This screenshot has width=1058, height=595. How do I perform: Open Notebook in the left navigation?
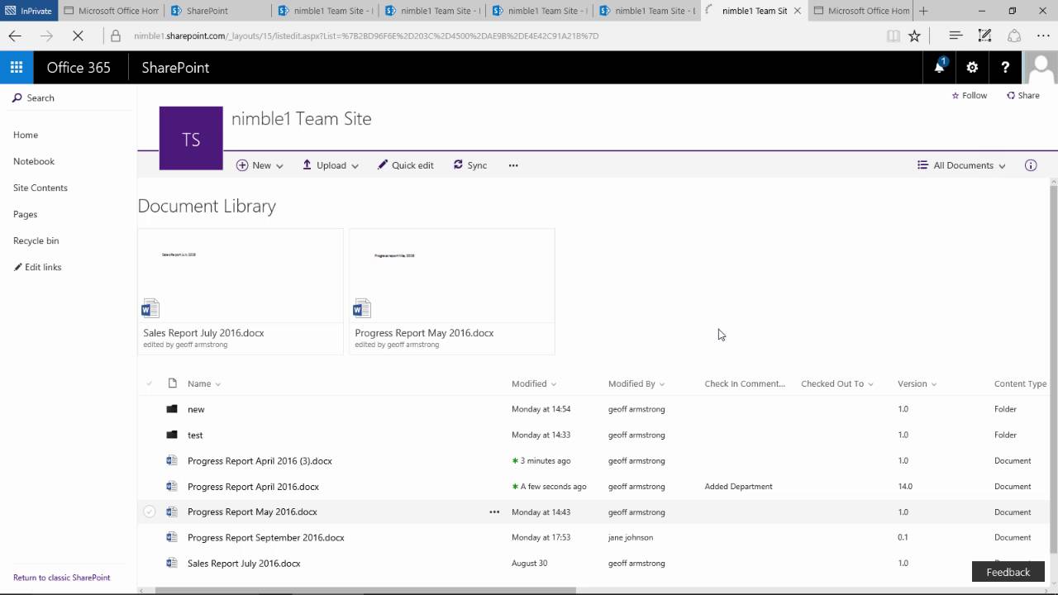point(34,161)
